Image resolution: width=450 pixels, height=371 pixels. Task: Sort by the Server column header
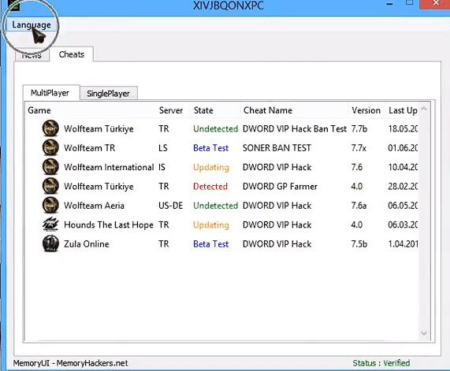[x=171, y=110]
